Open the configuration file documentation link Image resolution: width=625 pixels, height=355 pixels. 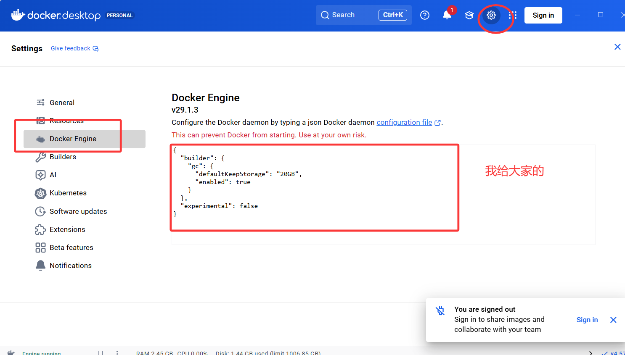tap(404, 122)
